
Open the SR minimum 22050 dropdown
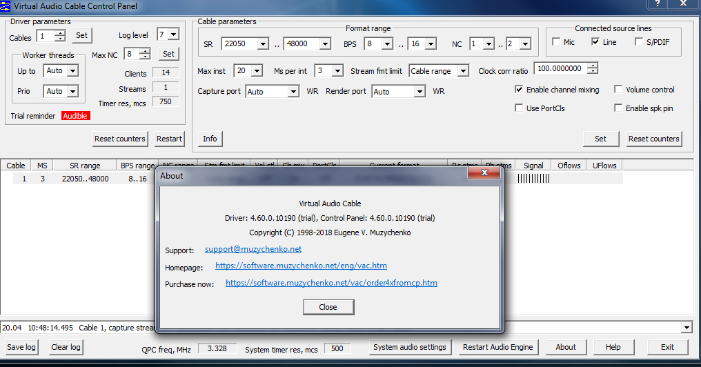click(x=263, y=44)
